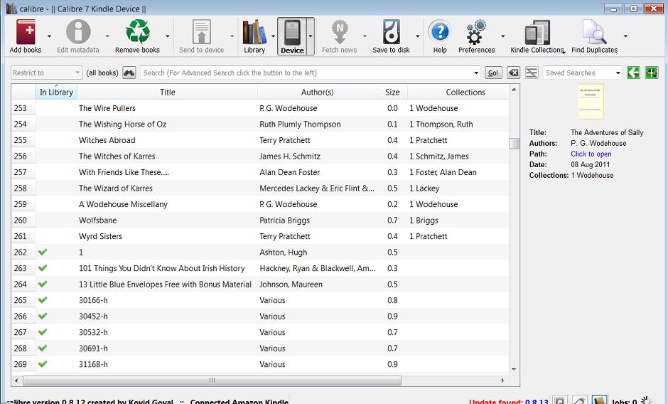Select 'The Wishing Horse of Oz' title

[x=122, y=124]
